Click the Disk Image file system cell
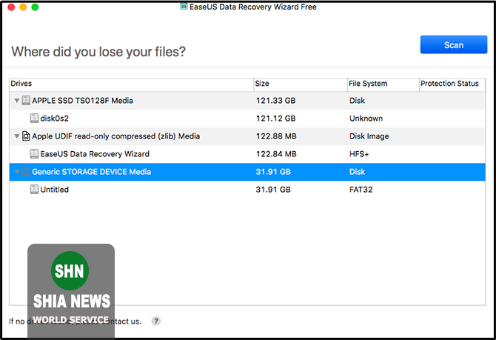The height and width of the screenshot is (340, 496). 369,136
